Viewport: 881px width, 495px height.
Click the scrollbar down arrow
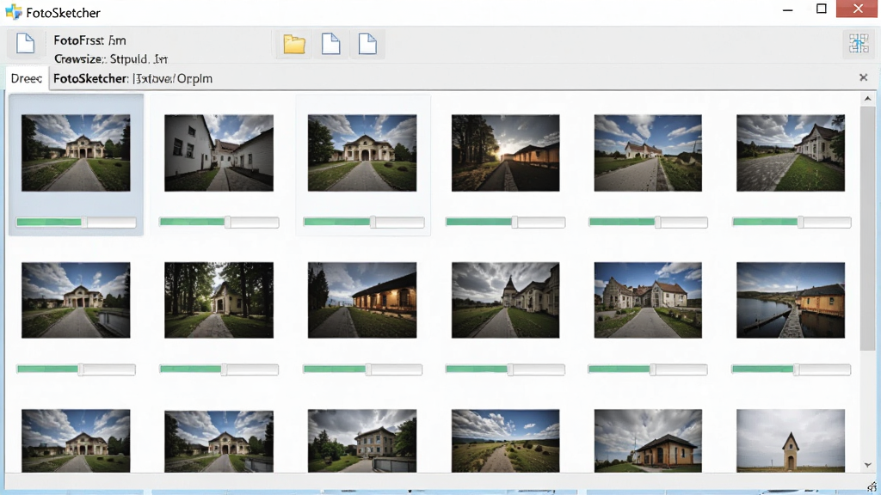click(x=867, y=465)
